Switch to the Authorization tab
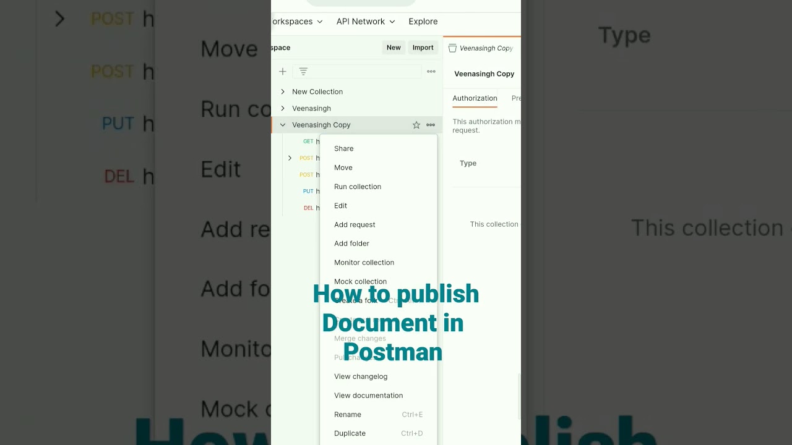 click(475, 98)
